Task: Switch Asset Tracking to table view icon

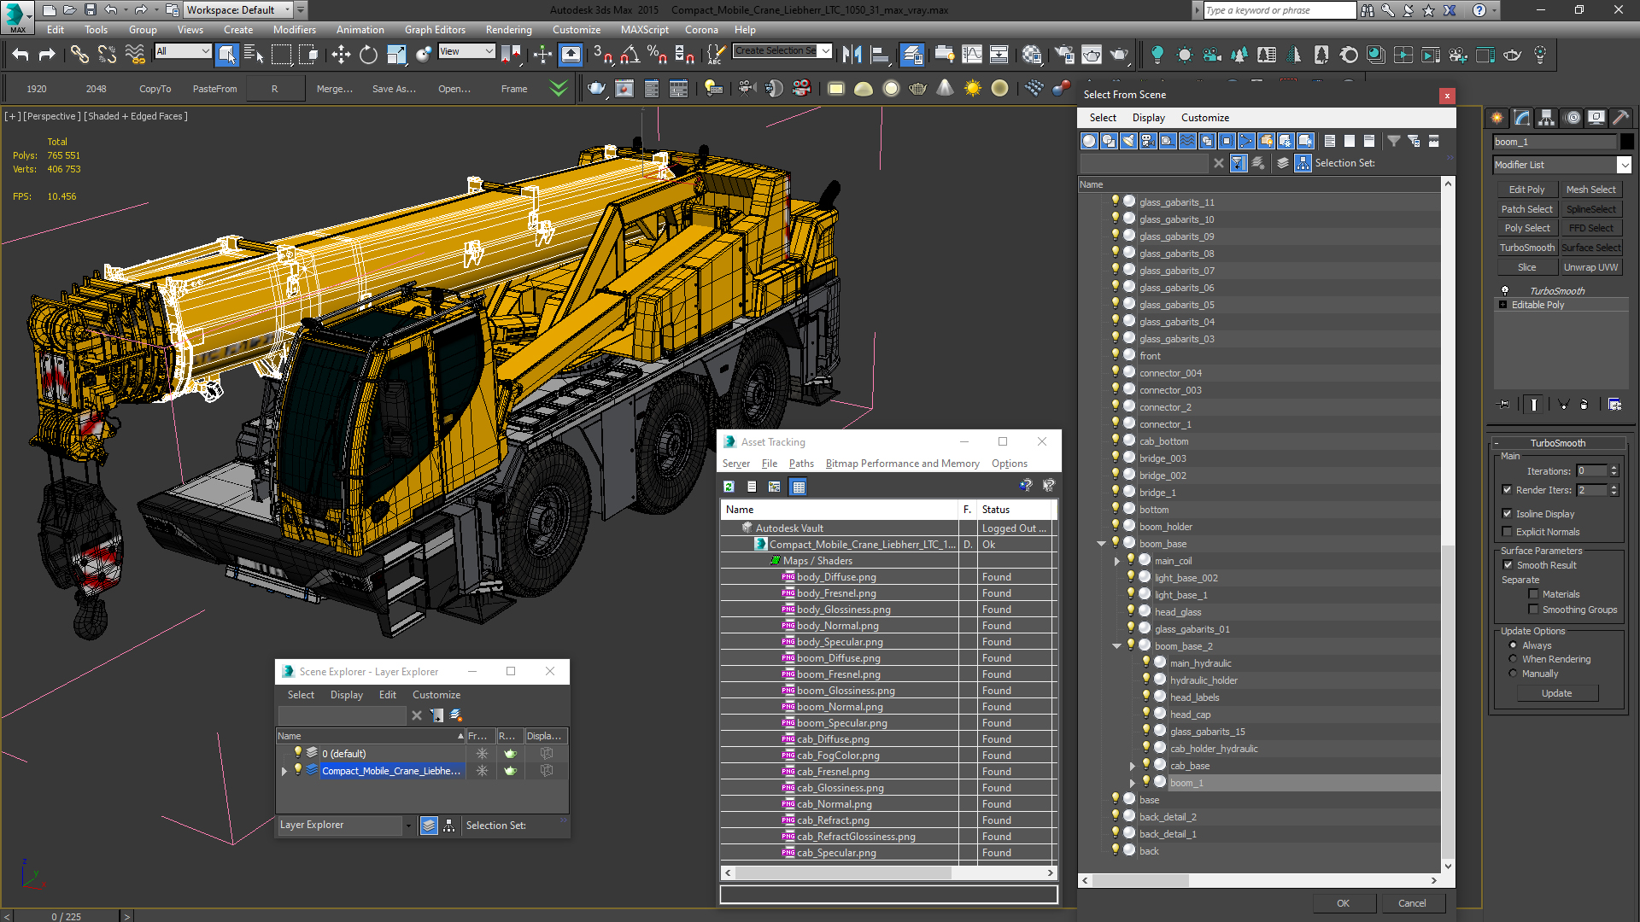Action: (799, 487)
